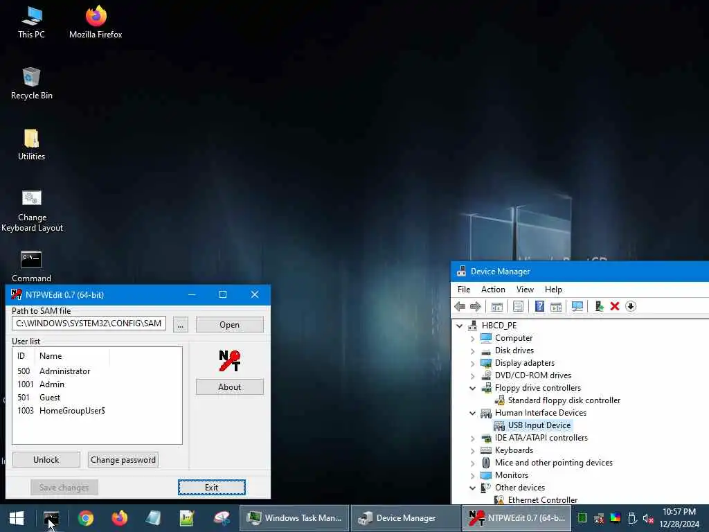This screenshot has height=532, width=709.
Task: Collapse the HBCD_PE root node
Action: coord(460,326)
